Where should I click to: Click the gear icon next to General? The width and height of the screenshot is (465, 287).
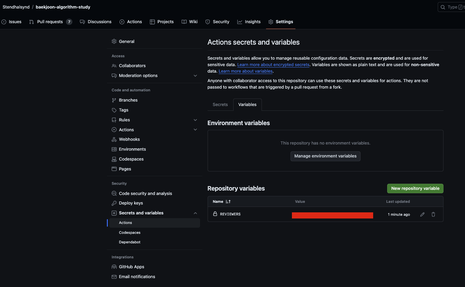(x=114, y=41)
